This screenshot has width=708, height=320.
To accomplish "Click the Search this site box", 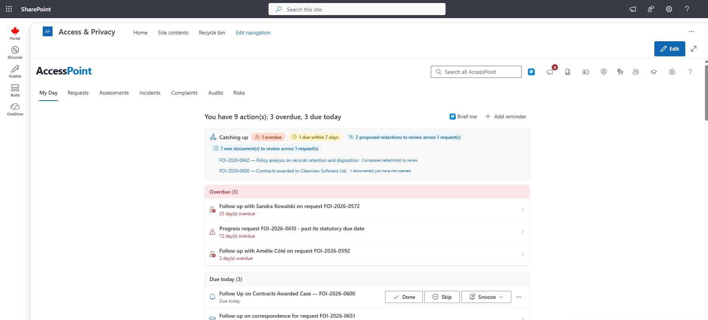I will [357, 9].
